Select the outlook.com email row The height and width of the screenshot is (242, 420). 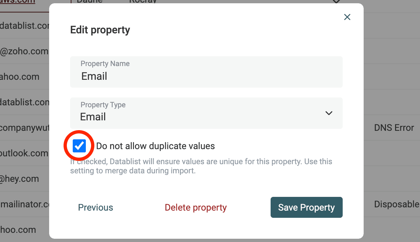(x=24, y=153)
